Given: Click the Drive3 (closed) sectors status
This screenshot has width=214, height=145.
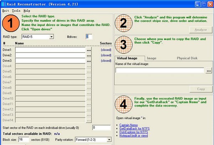Looking at the screenshot, I should [x=106, y=61].
